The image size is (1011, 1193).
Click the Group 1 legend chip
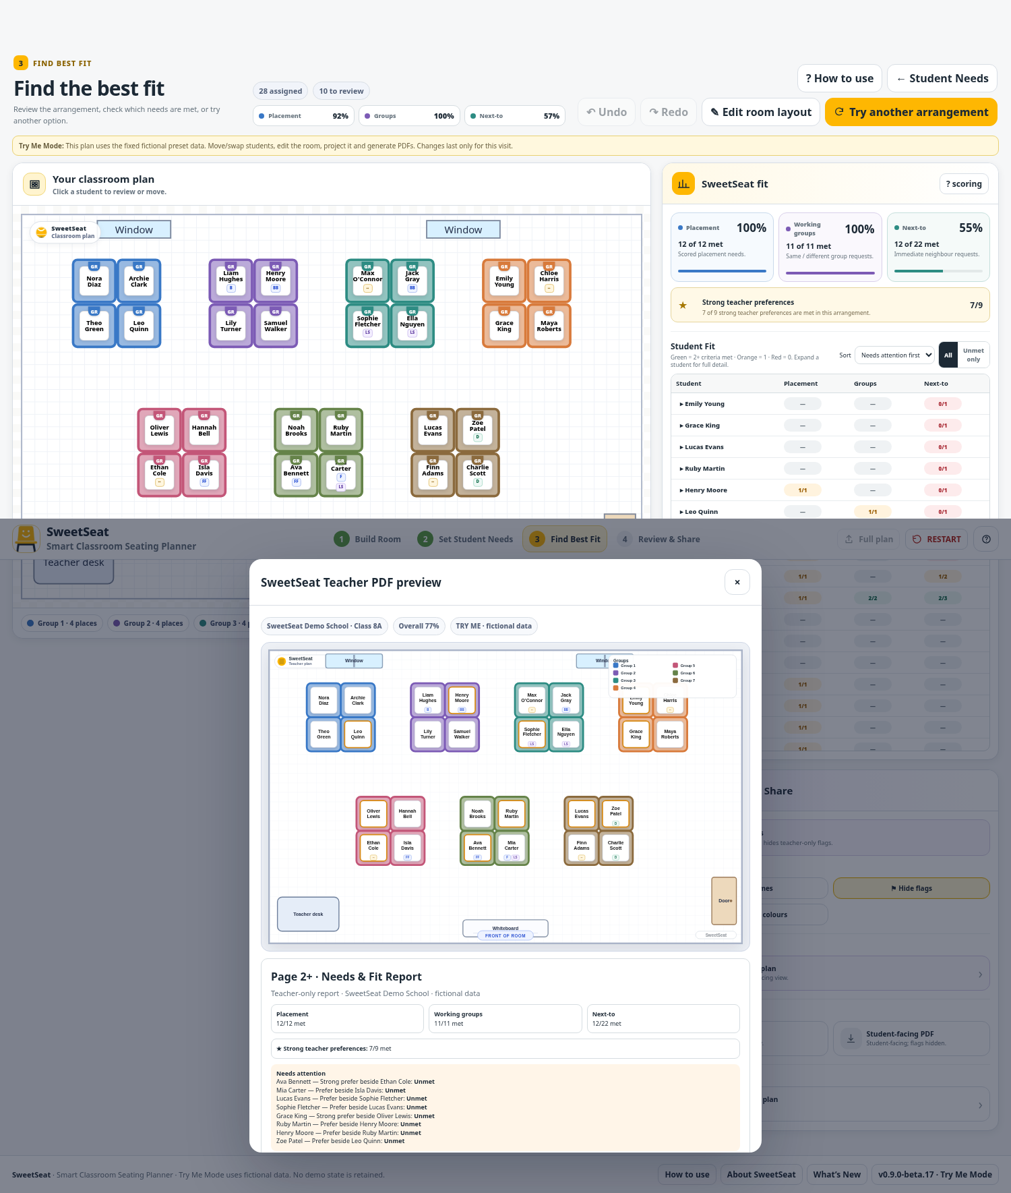point(62,623)
